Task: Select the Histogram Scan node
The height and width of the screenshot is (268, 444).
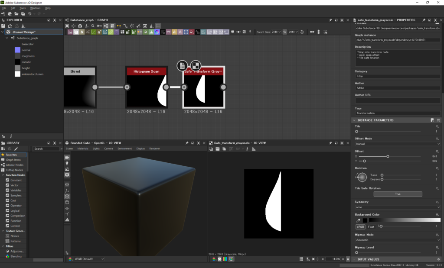Action: click(x=147, y=87)
